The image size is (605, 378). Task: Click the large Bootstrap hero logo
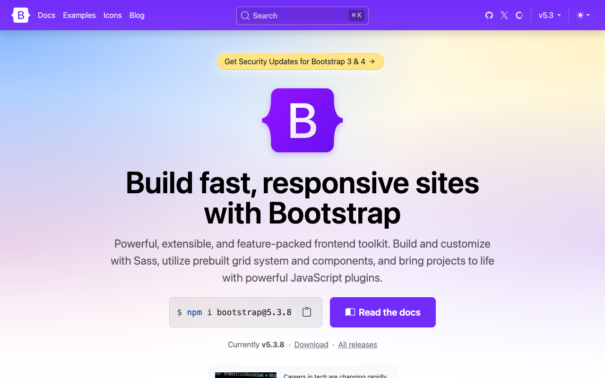(x=302, y=120)
